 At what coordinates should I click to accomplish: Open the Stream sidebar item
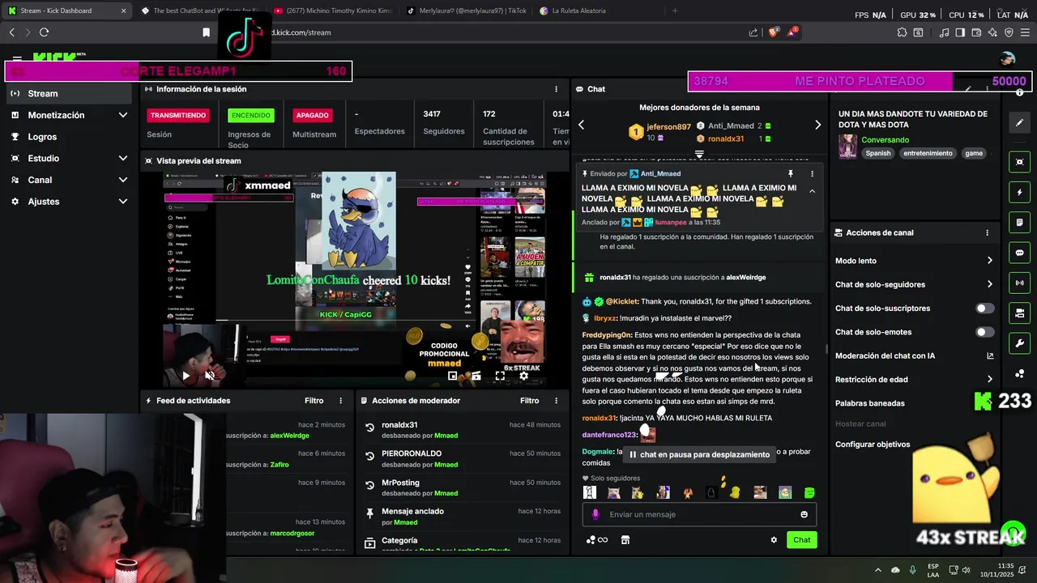69,93
